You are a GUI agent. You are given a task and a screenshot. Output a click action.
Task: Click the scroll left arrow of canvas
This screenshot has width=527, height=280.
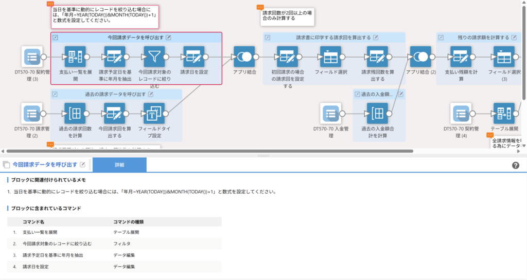point(3,151)
